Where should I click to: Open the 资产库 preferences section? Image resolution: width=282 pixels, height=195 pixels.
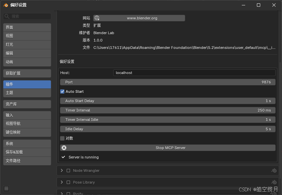27,104
